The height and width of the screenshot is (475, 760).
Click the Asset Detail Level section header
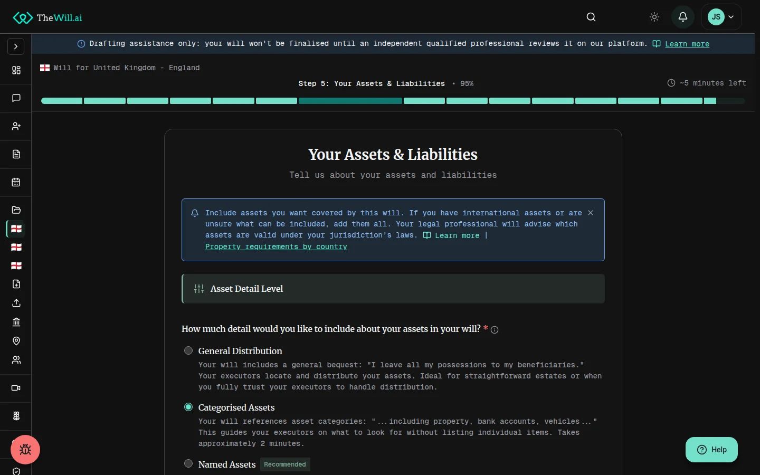pos(393,289)
